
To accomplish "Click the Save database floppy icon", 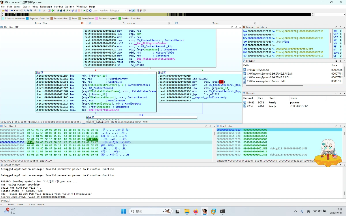I will 6,11.
